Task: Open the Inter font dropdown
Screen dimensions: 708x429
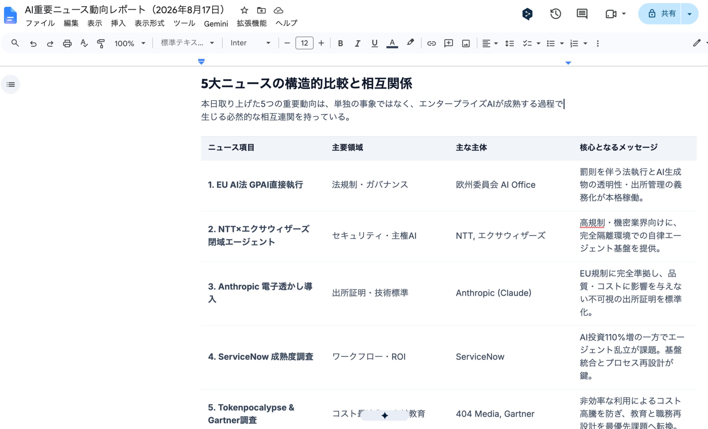Action: point(250,43)
